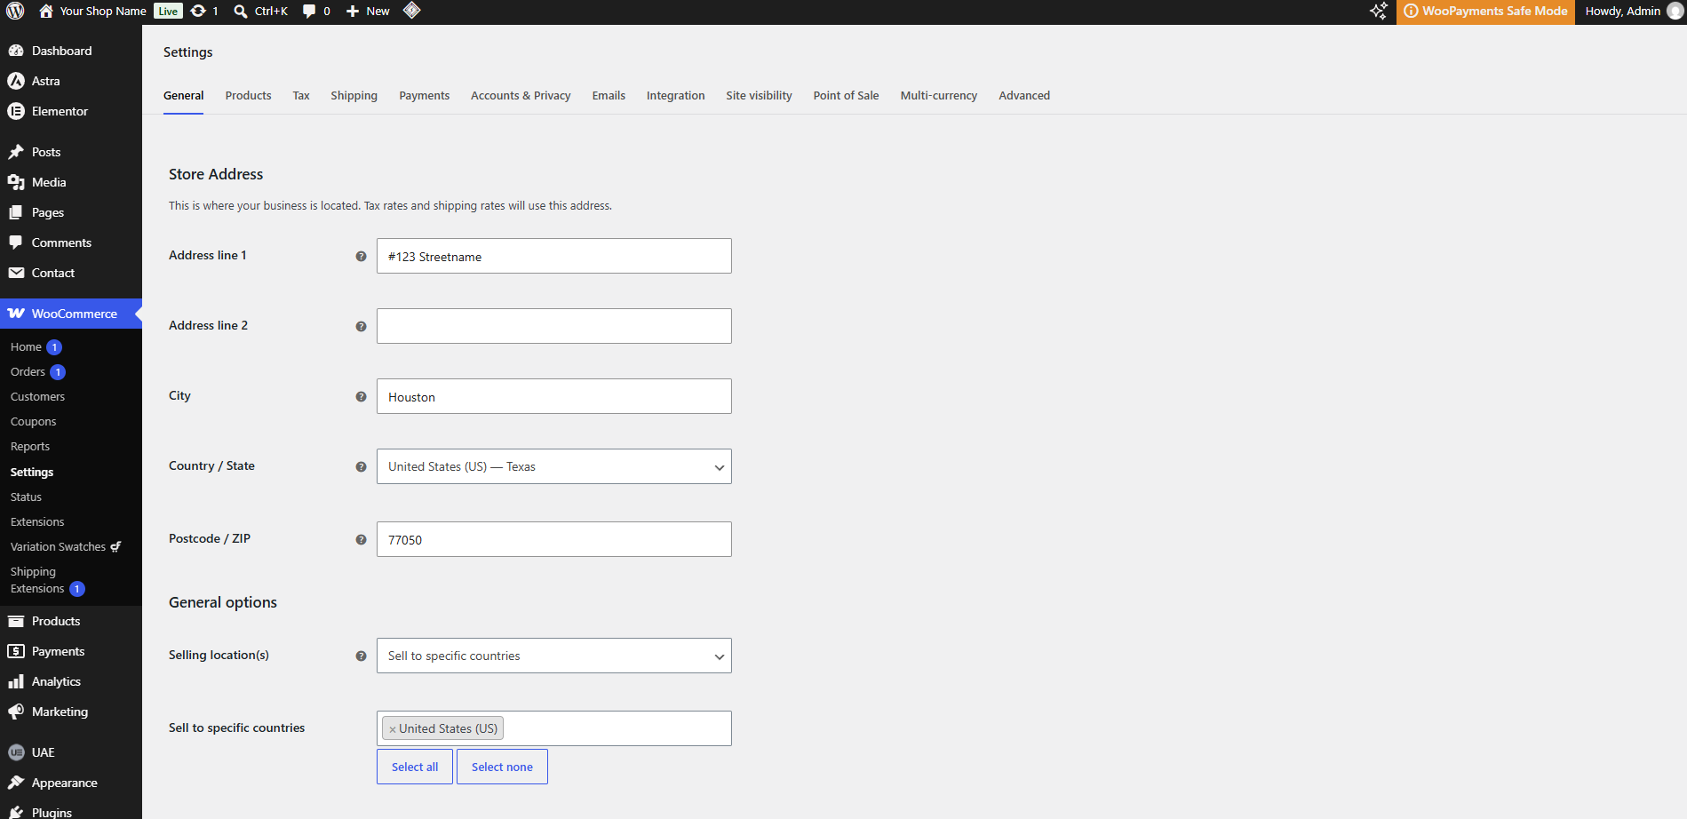The height and width of the screenshot is (819, 1687).
Task: Open Analytics in the admin sidebar
Action: point(56,681)
